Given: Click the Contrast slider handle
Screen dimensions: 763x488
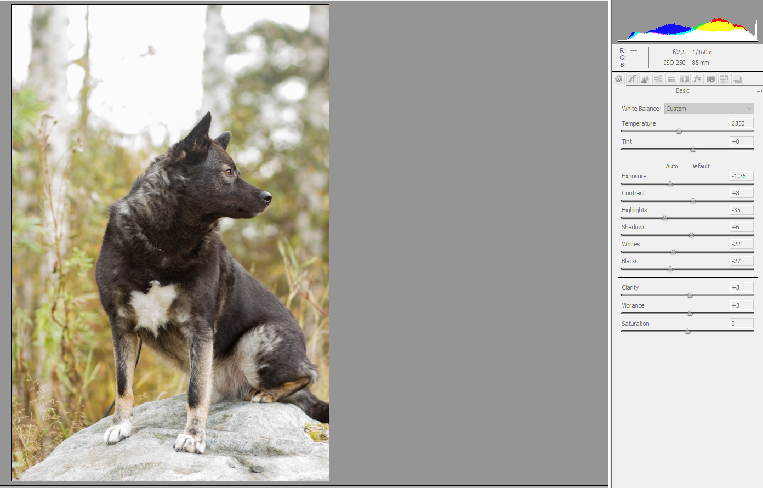Looking at the screenshot, I should (x=693, y=201).
